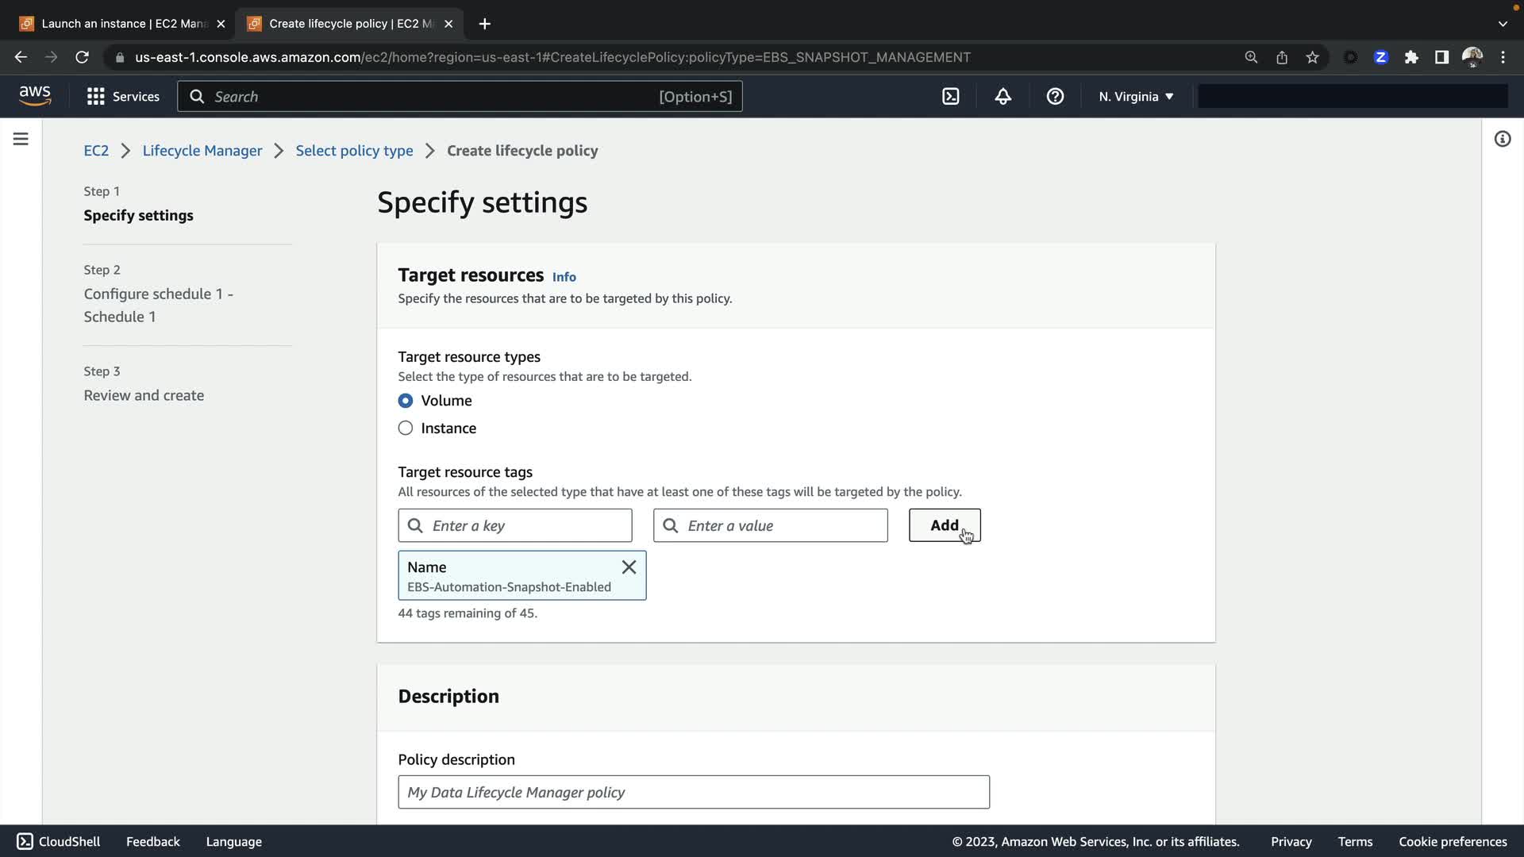The image size is (1524, 857).
Task: Expand the N. Virginia region dropdown
Action: coord(1136,97)
